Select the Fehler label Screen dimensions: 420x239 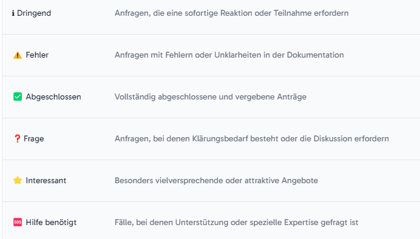pyautogui.click(x=37, y=55)
